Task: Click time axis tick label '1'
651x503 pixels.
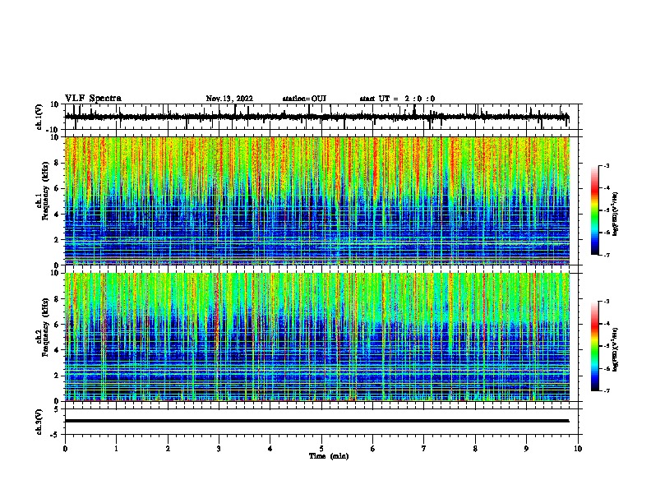Action: pyautogui.click(x=116, y=449)
